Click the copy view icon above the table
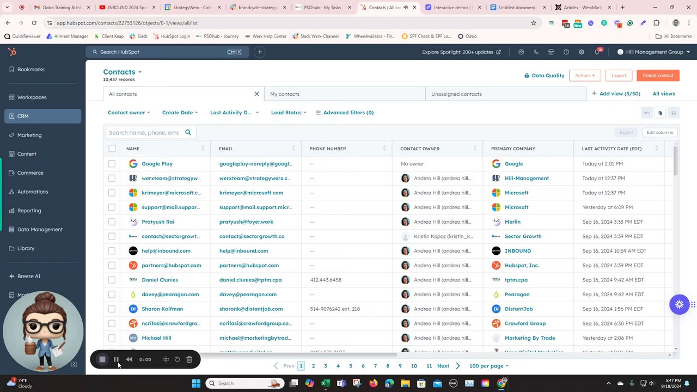Screen dimensions: 697x392 coord(660,113)
